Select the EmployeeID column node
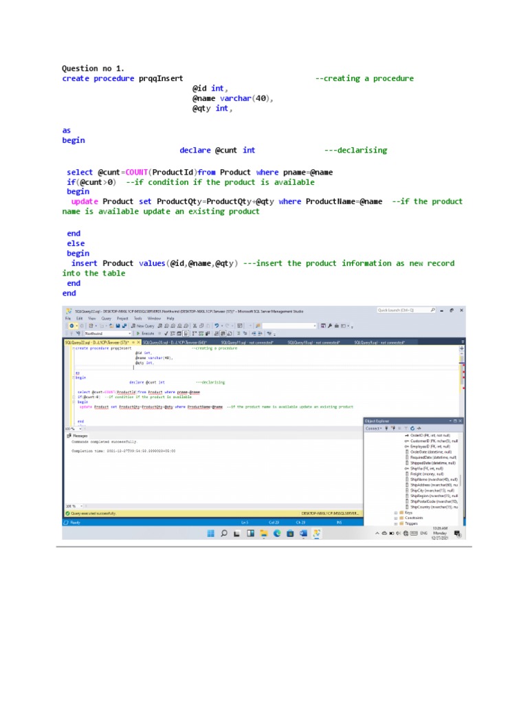 (427, 447)
